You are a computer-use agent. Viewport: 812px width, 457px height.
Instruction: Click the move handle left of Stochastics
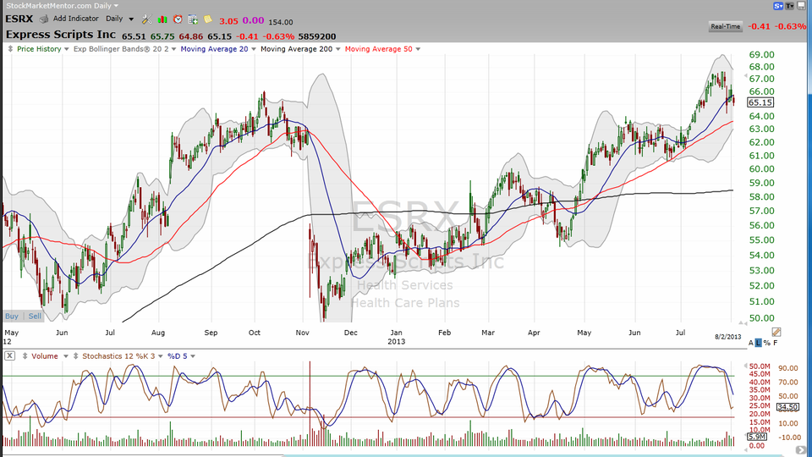75,356
